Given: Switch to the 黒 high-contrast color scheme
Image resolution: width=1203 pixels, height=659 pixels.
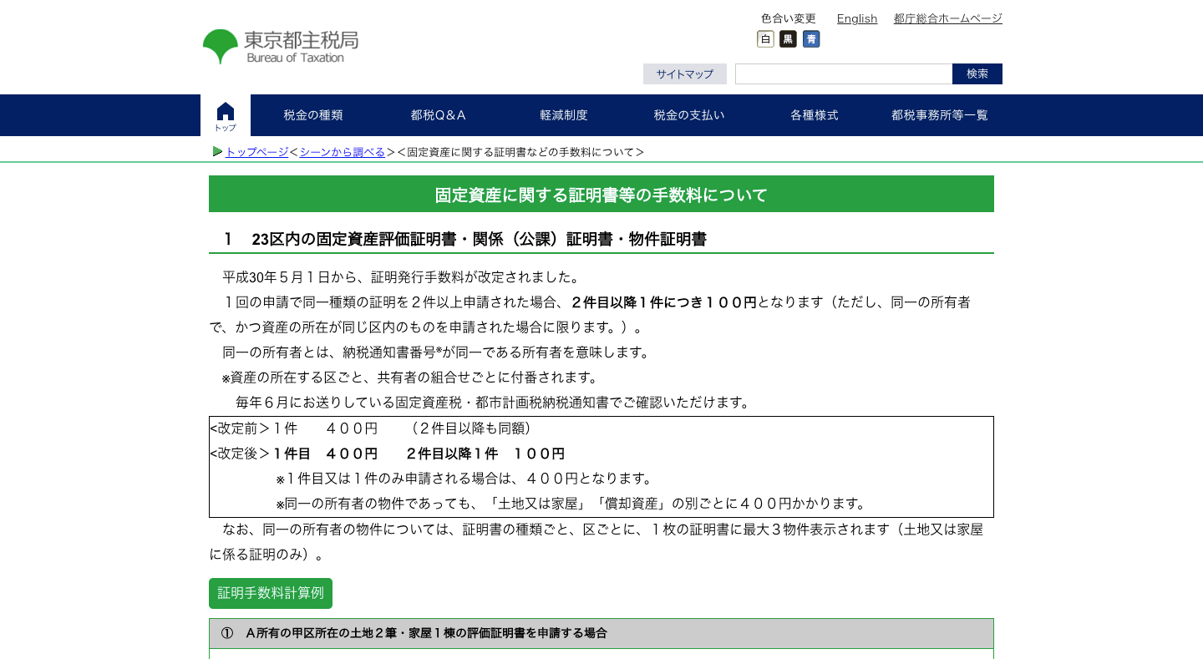Looking at the screenshot, I should (788, 38).
